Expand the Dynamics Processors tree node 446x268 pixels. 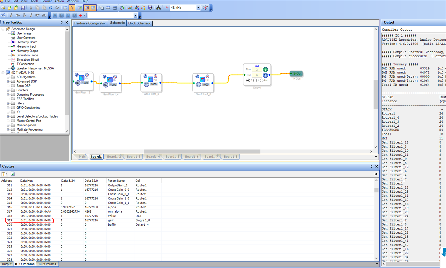click(8, 95)
